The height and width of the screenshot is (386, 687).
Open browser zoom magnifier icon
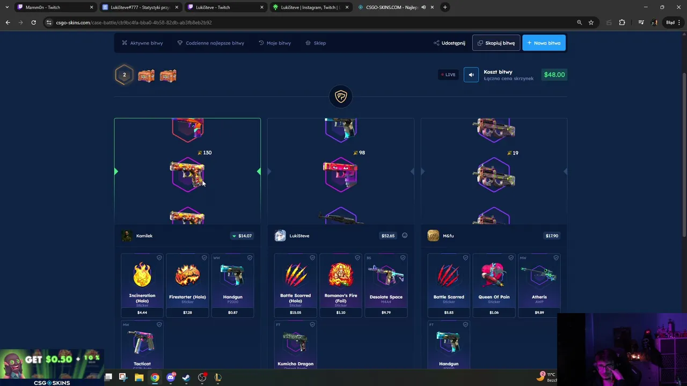pos(579,23)
